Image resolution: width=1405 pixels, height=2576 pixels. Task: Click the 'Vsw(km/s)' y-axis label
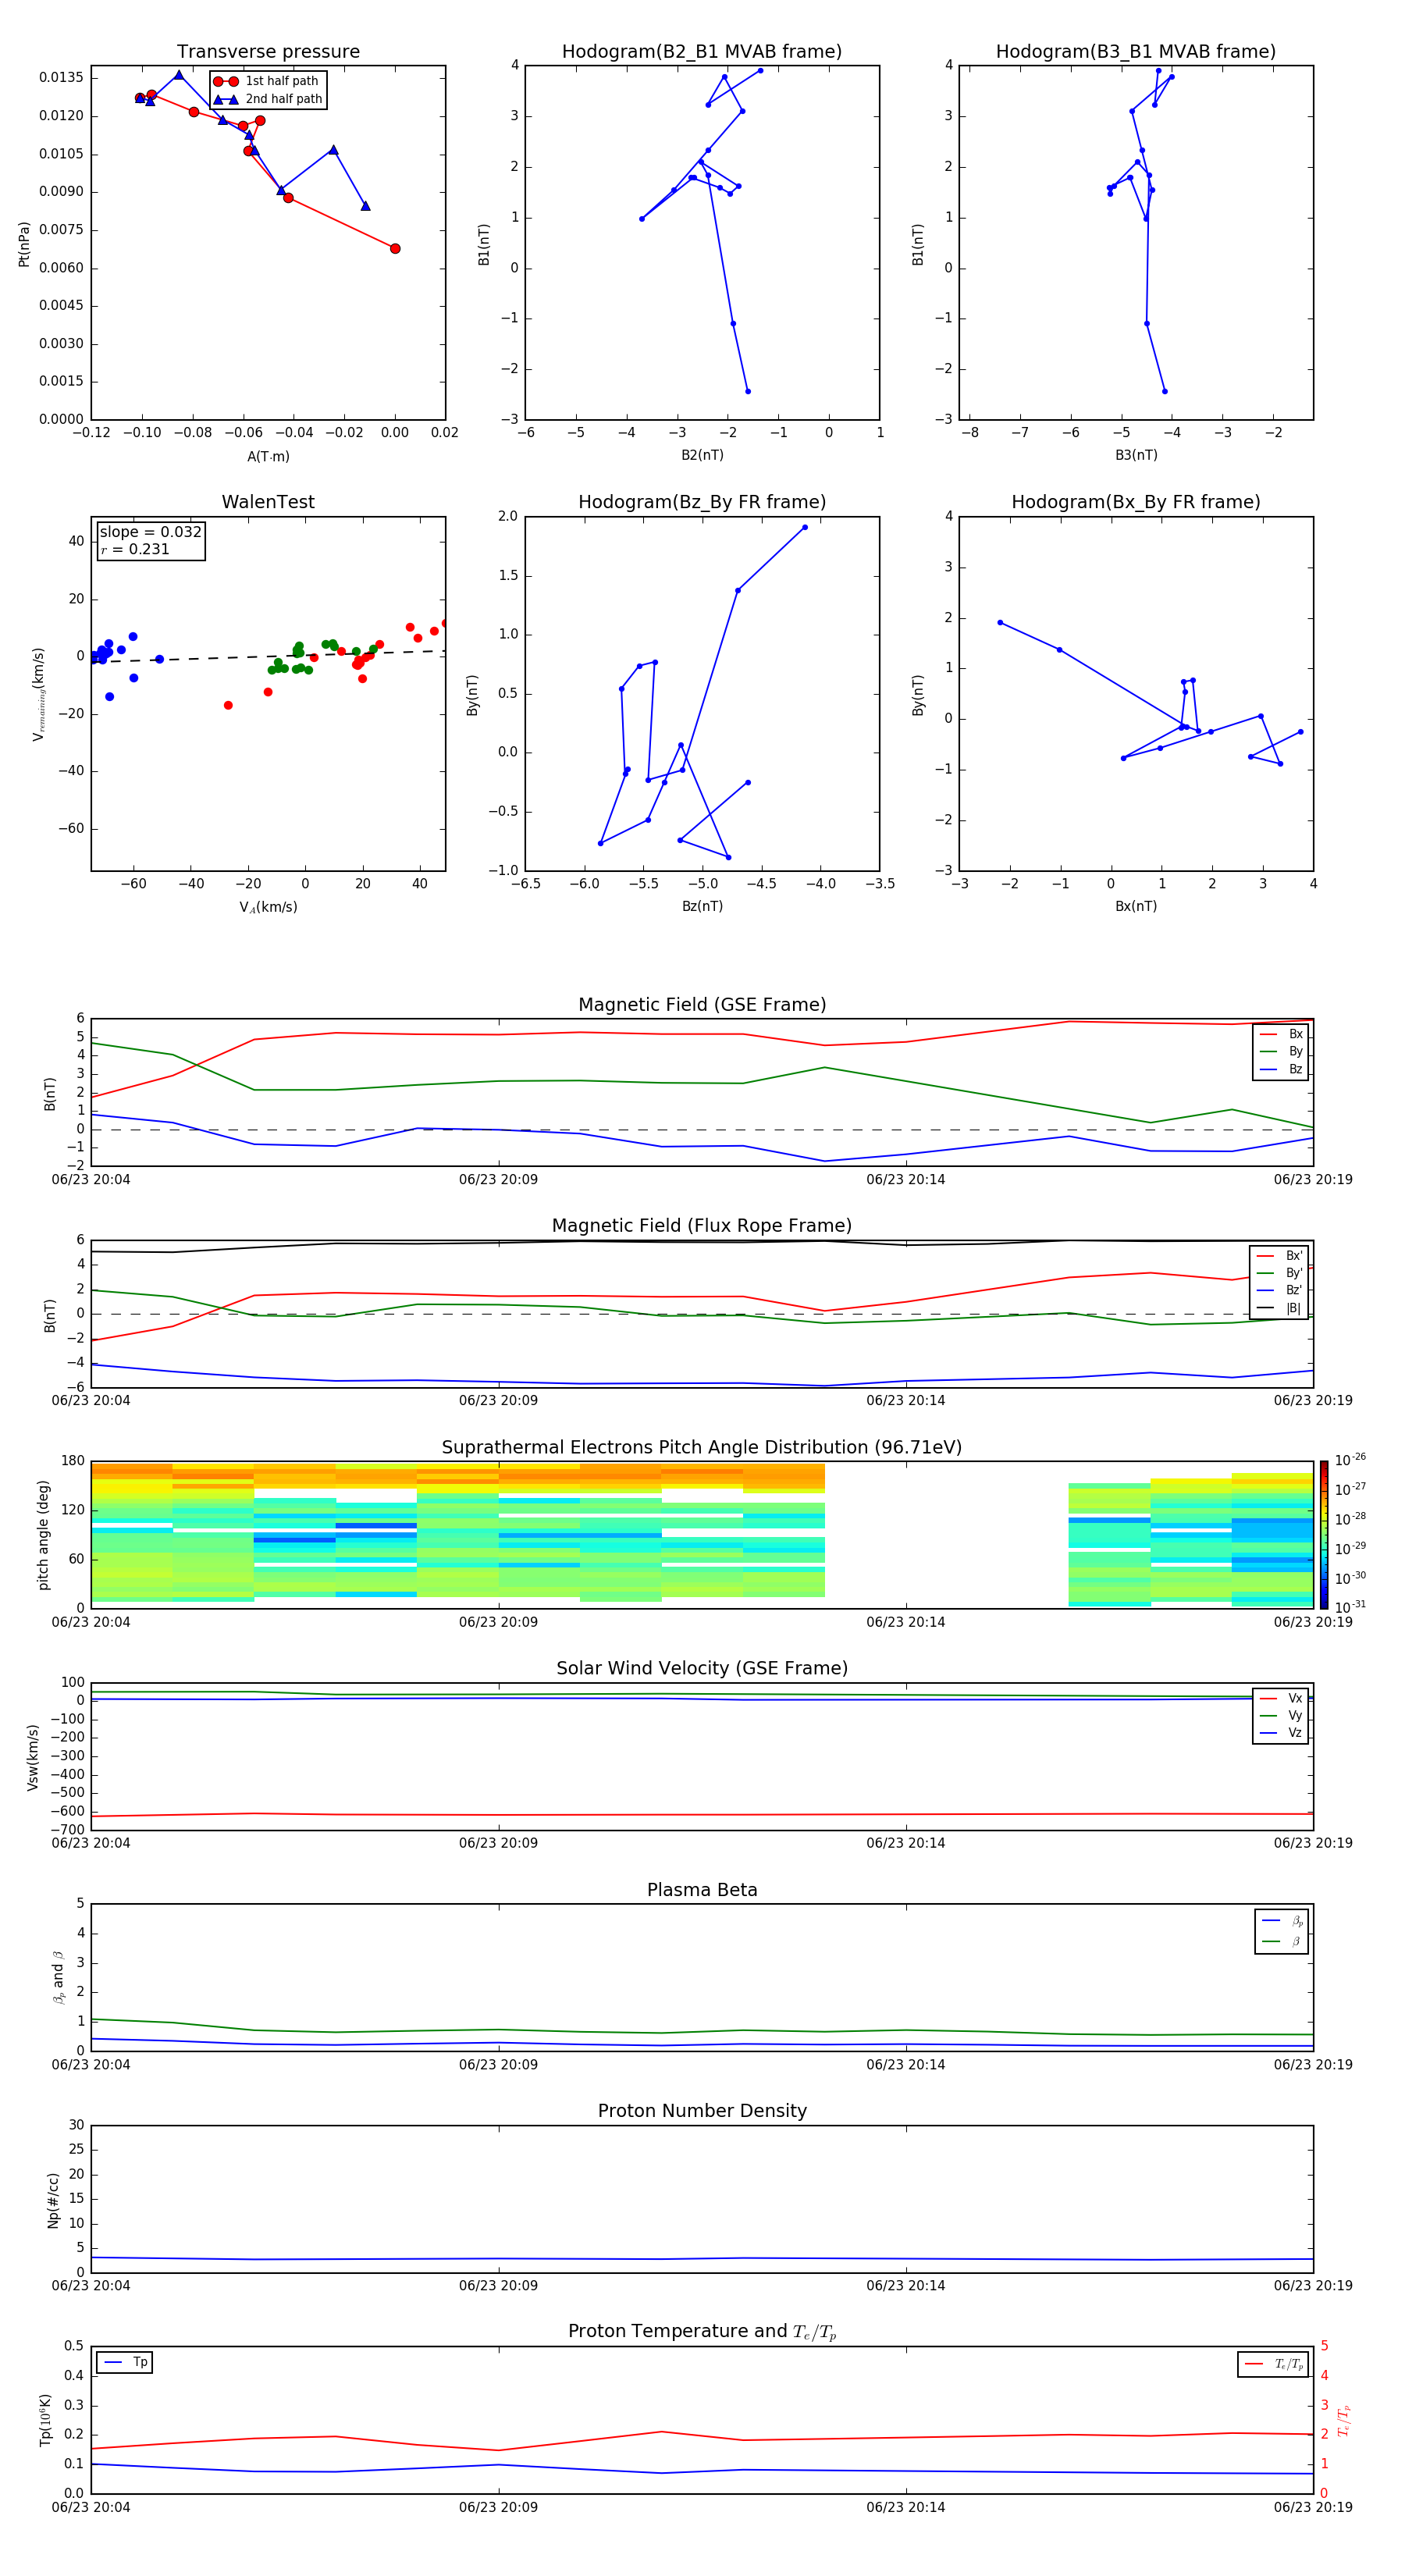coord(33,1757)
